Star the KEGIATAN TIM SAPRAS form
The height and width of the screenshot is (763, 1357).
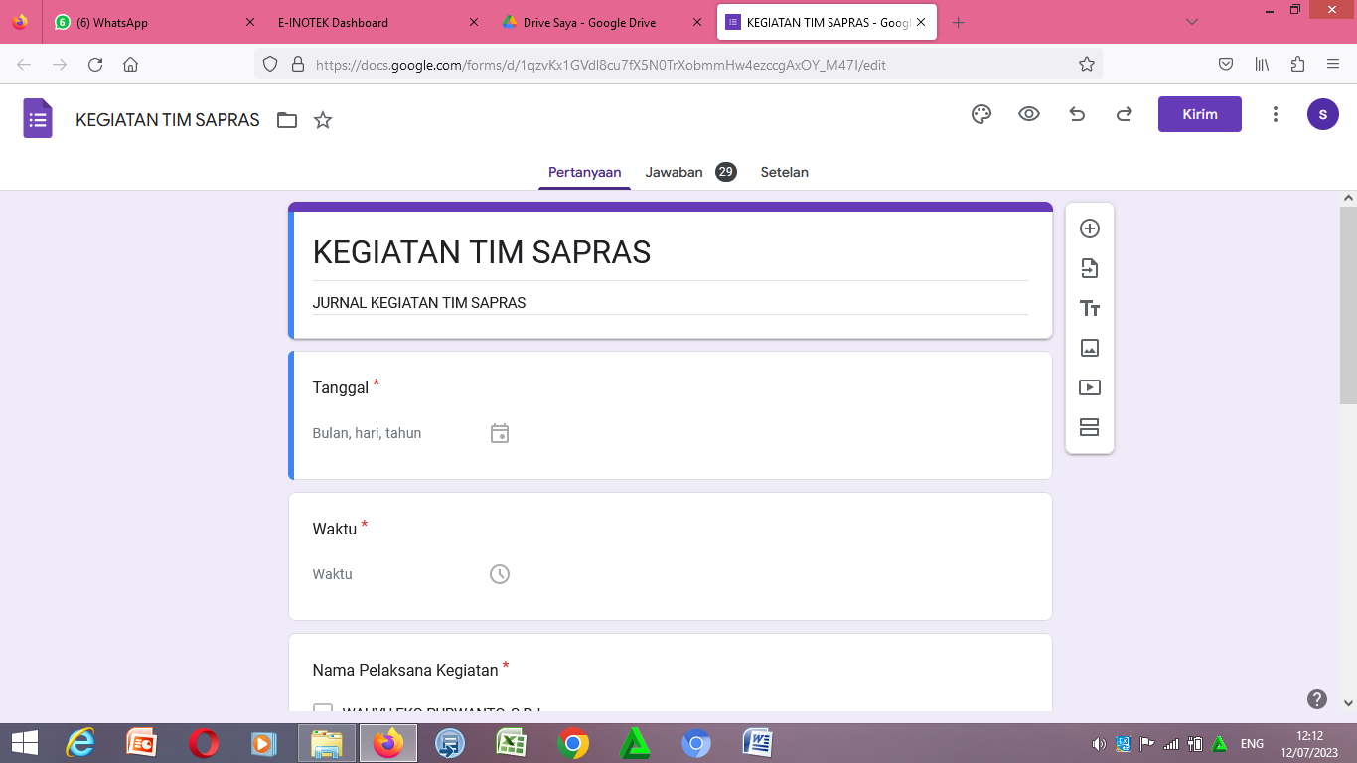pos(323,120)
